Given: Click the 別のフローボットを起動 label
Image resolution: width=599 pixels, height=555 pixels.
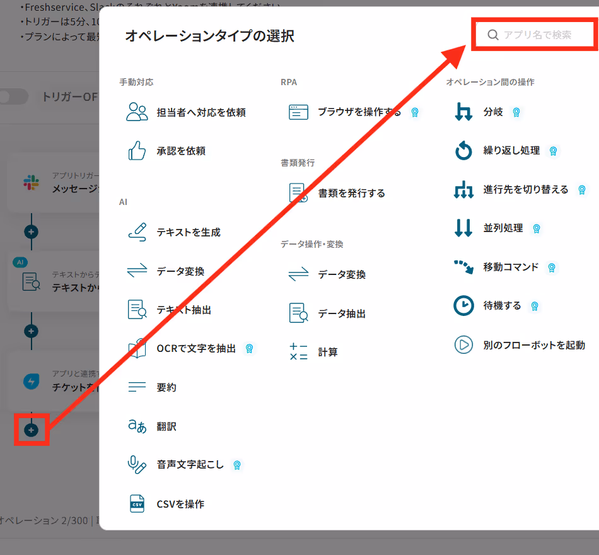Looking at the screenshot, I should tap(534, 345).
